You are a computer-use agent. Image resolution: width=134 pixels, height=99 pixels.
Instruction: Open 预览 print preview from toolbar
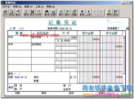[12, 13]
